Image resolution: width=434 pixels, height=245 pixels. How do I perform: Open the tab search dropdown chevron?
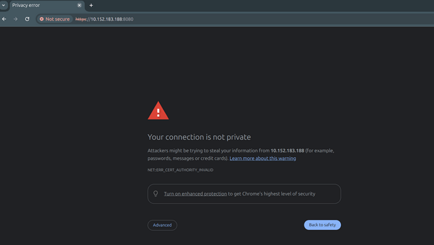point(3,5)
